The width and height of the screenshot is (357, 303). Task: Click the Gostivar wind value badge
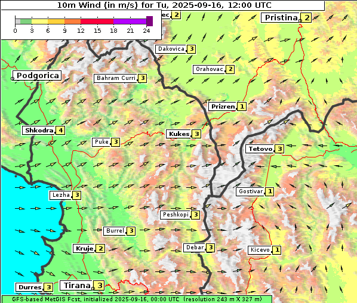(x=270, y=191)
